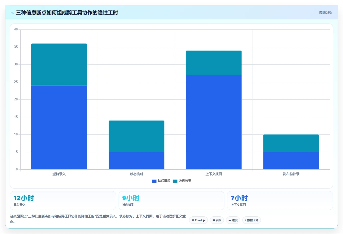Click the 重复录入 x-axis label
The height and width of the screenshot is (234, 343).
tap(59, 174)
